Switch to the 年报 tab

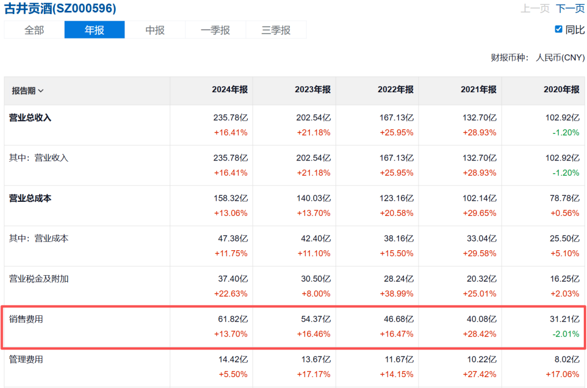coord(95,30)
